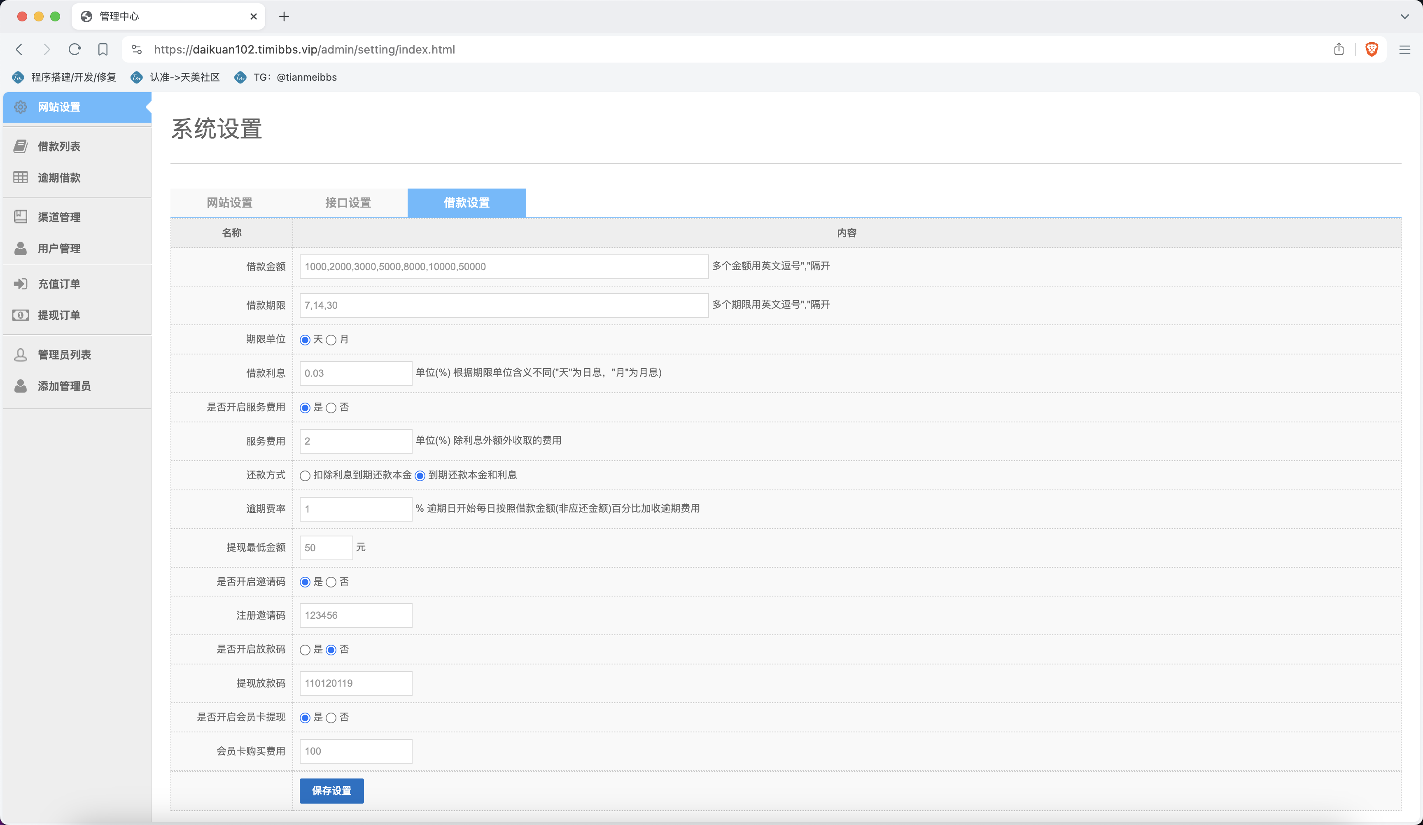The image size is (1423, 825).
Task: Open the browser hamburger menu
Action: [1404, 50]
